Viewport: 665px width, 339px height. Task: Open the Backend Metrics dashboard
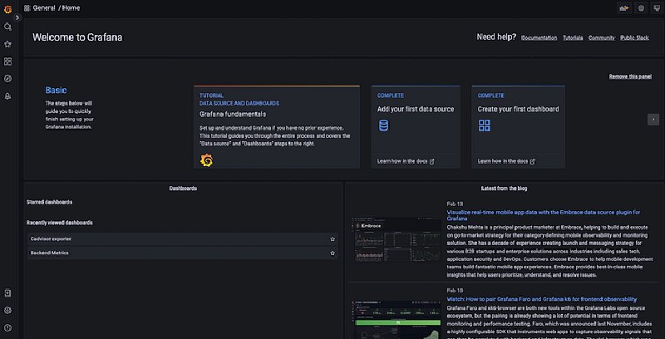click(x=183, y=253)
